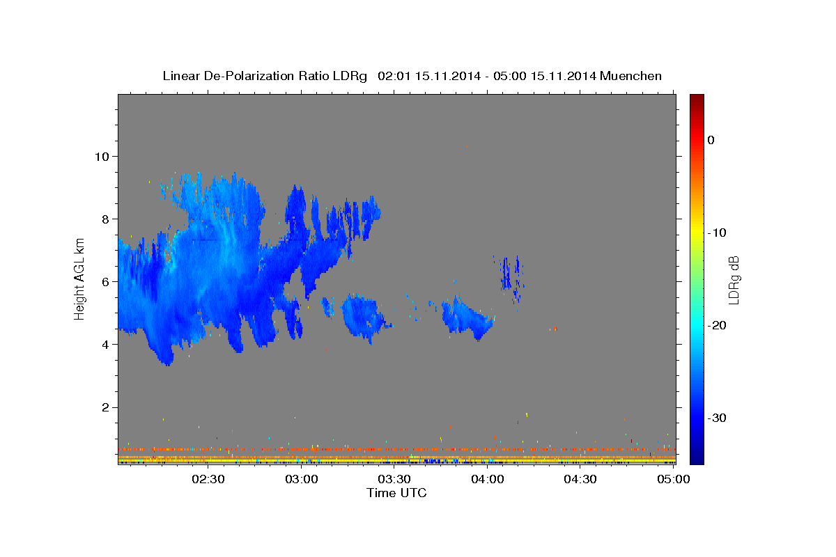Click the colorbar label '-20'

(716, 325)
